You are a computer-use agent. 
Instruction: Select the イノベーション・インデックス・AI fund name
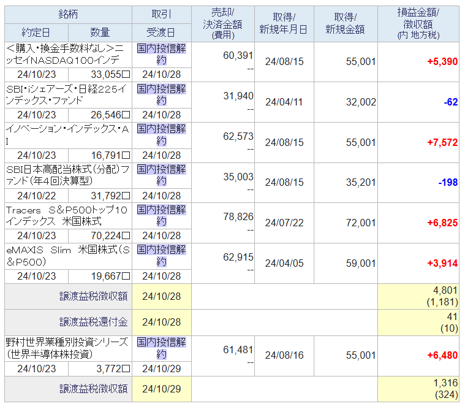coord(67,136)
